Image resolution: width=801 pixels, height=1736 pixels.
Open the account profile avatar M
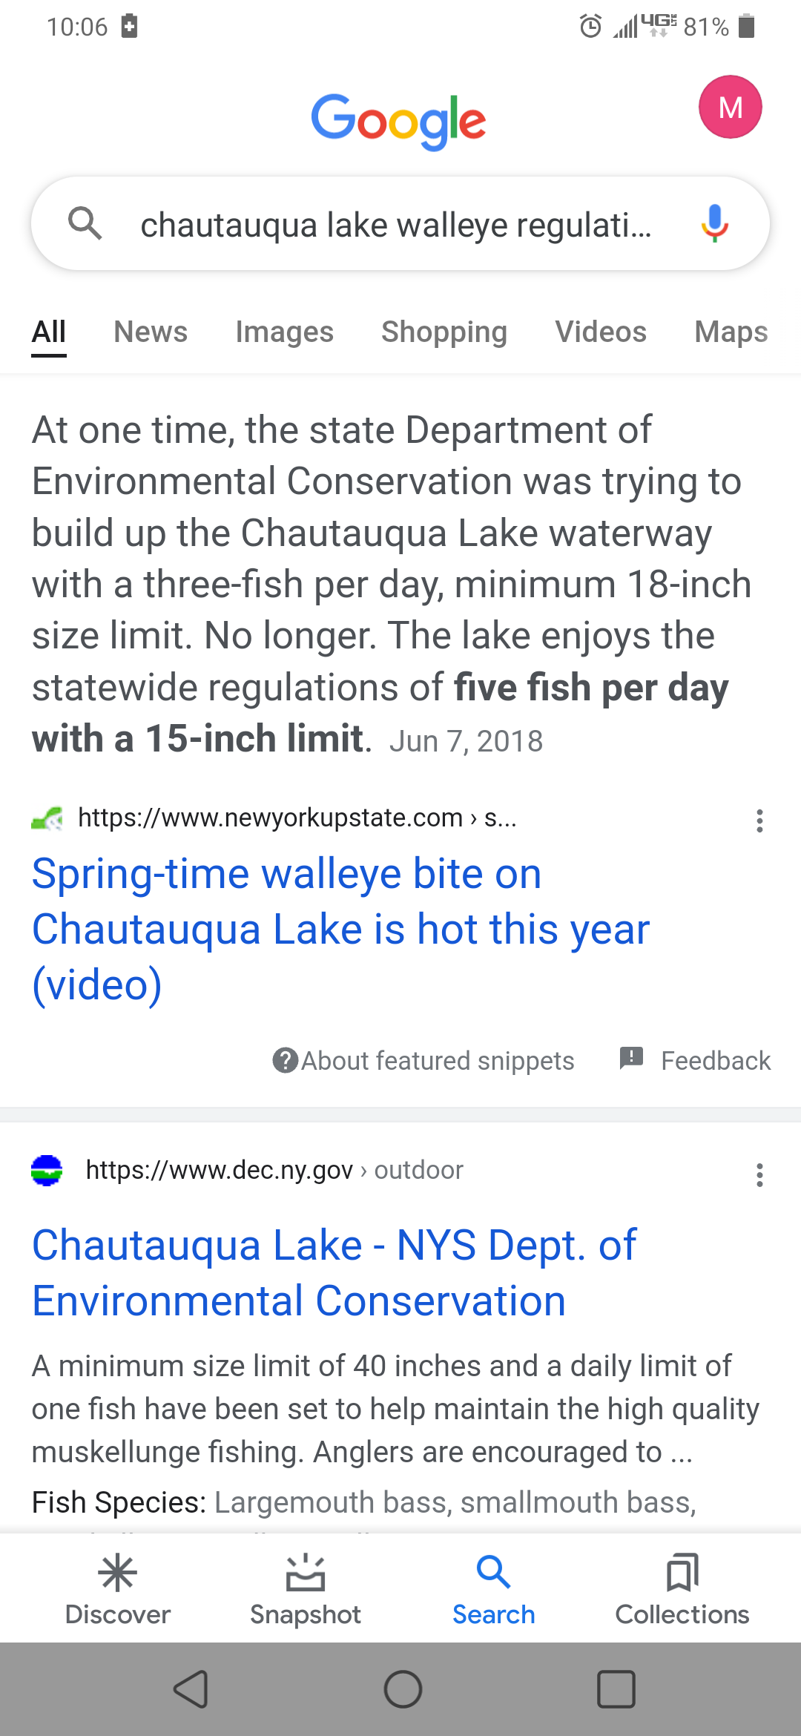tap(730, 107)
